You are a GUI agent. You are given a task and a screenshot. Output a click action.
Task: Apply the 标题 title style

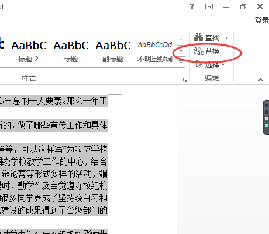pyautogui.click(x=71, y=50)
